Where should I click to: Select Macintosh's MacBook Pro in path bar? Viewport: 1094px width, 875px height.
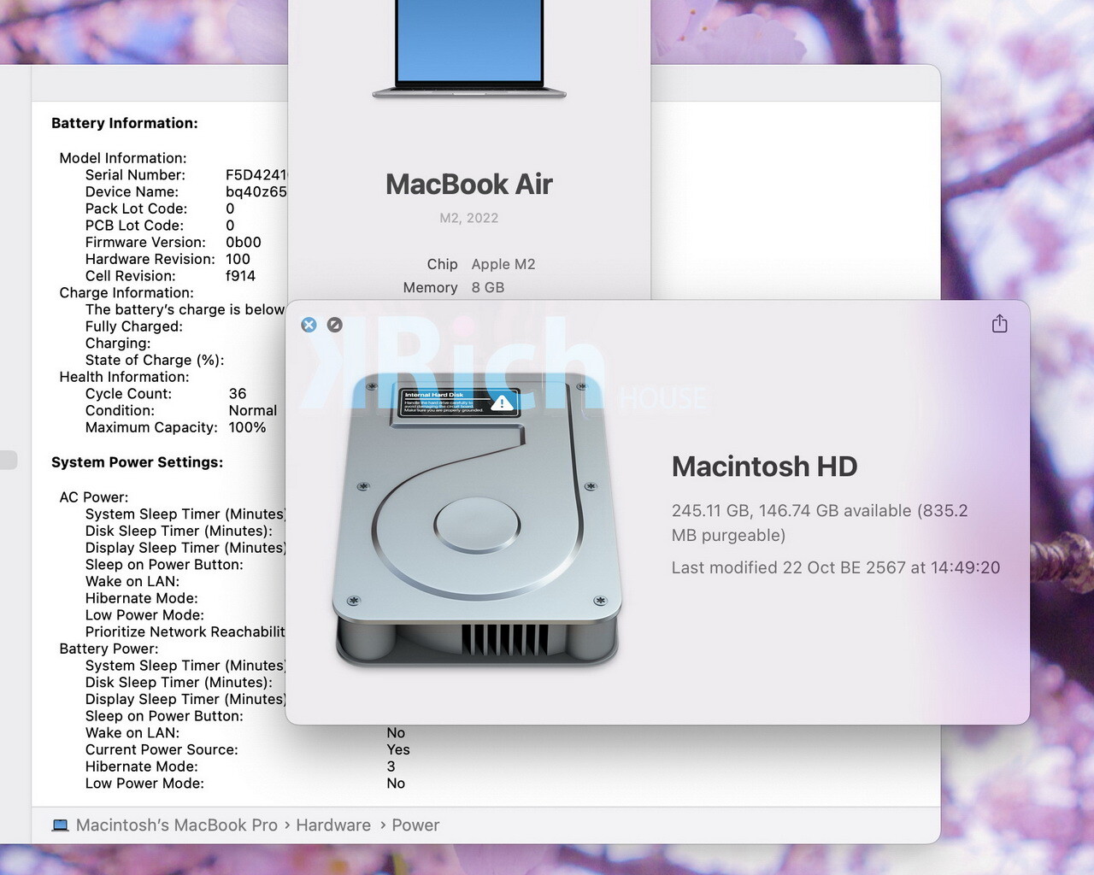click(x=177, y=825)
